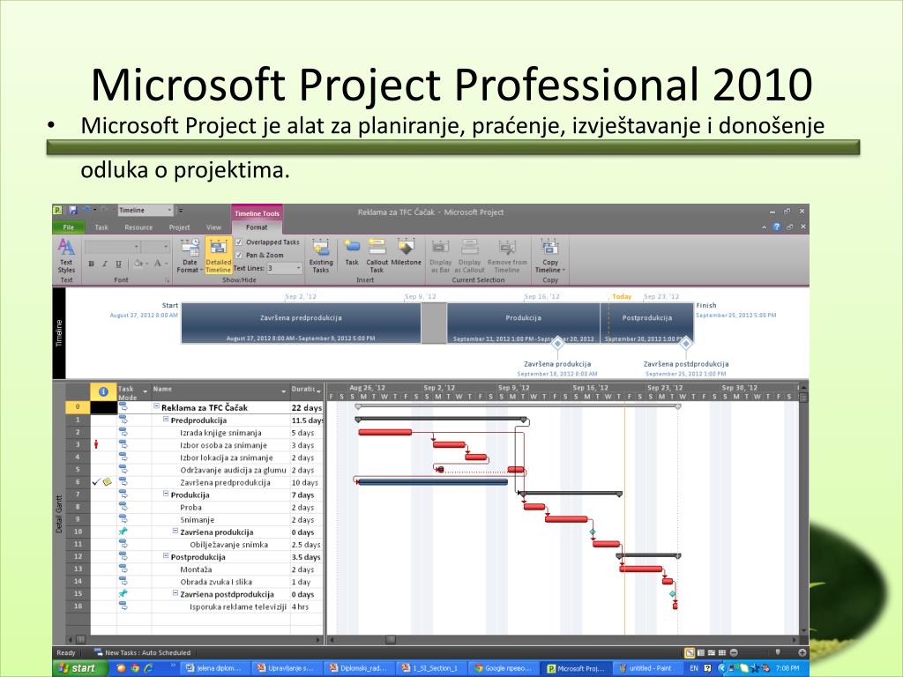Click Display as Callout icon
This screenshot has width=903, height=677.
(469, 255)
